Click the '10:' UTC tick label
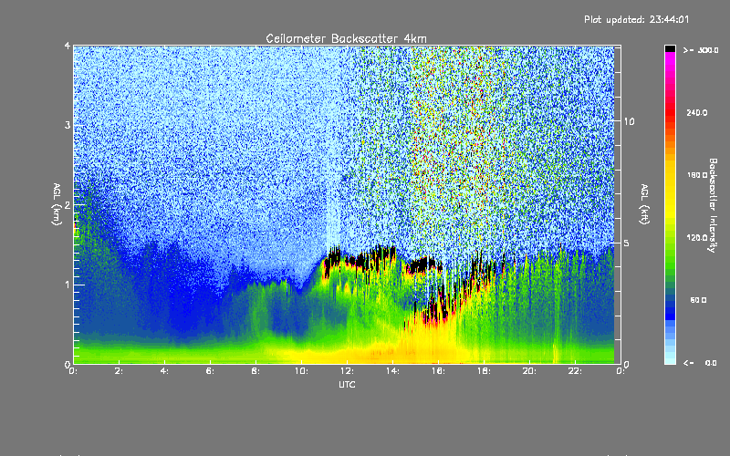 pos(301,371)
